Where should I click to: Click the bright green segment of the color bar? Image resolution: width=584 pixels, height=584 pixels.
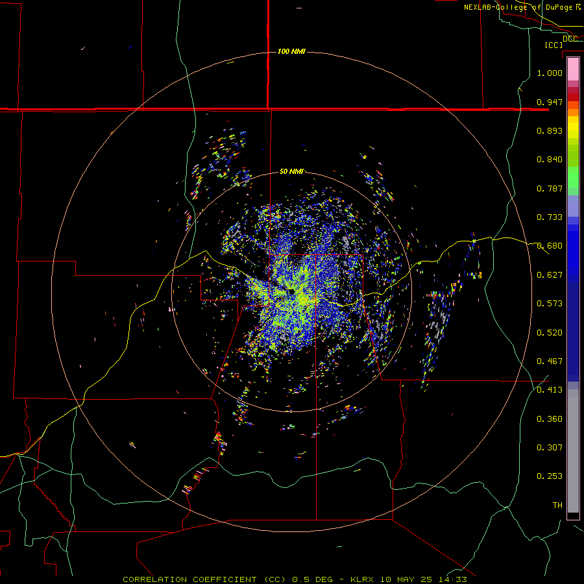tap(573, 177)
